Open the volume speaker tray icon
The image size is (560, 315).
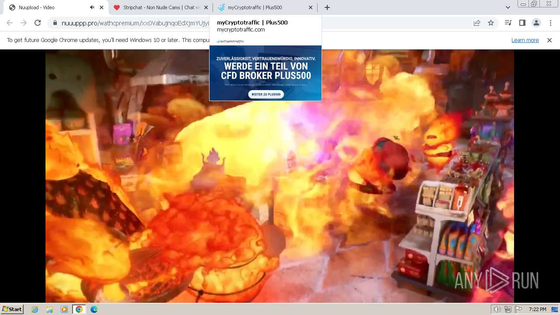click(x=497, y=309)
